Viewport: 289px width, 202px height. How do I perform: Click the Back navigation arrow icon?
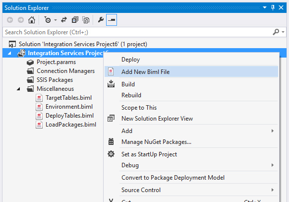click(x=10, y=20)
